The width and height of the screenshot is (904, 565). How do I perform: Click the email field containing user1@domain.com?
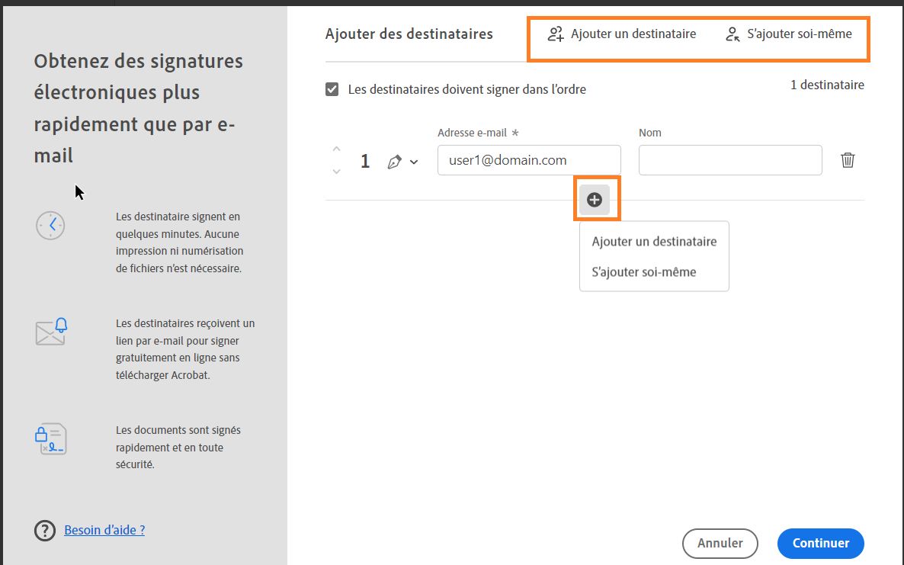pyautogui.click(x=528, y=160)
